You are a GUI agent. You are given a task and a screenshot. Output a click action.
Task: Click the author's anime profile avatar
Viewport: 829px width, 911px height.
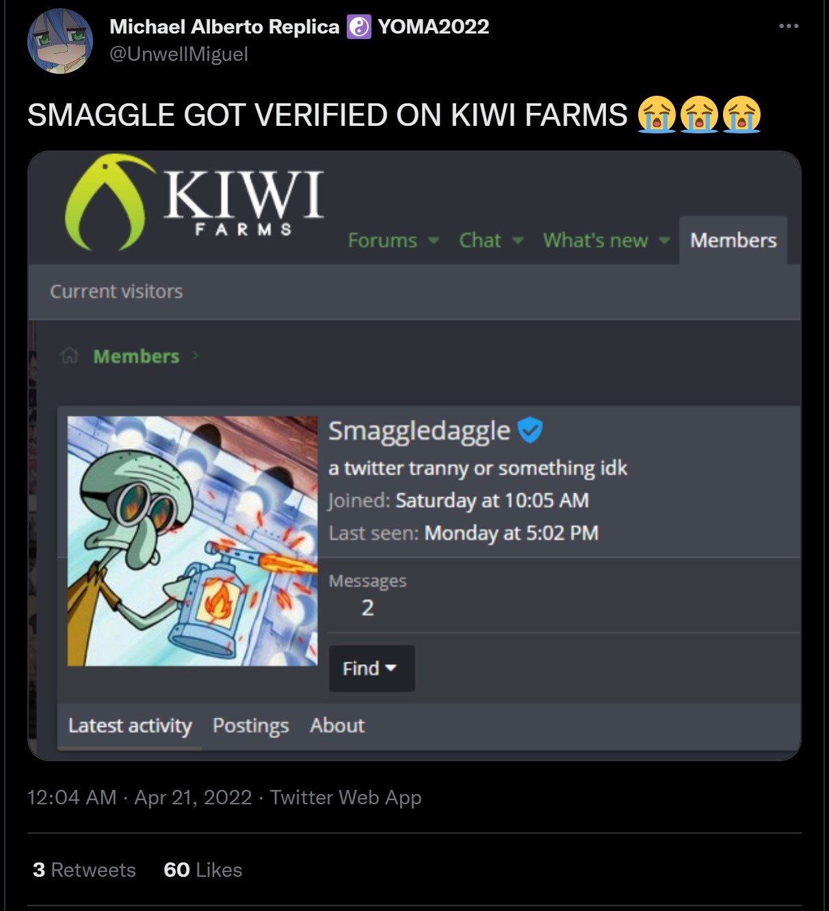pyautogui.click(x=60, y=41)
